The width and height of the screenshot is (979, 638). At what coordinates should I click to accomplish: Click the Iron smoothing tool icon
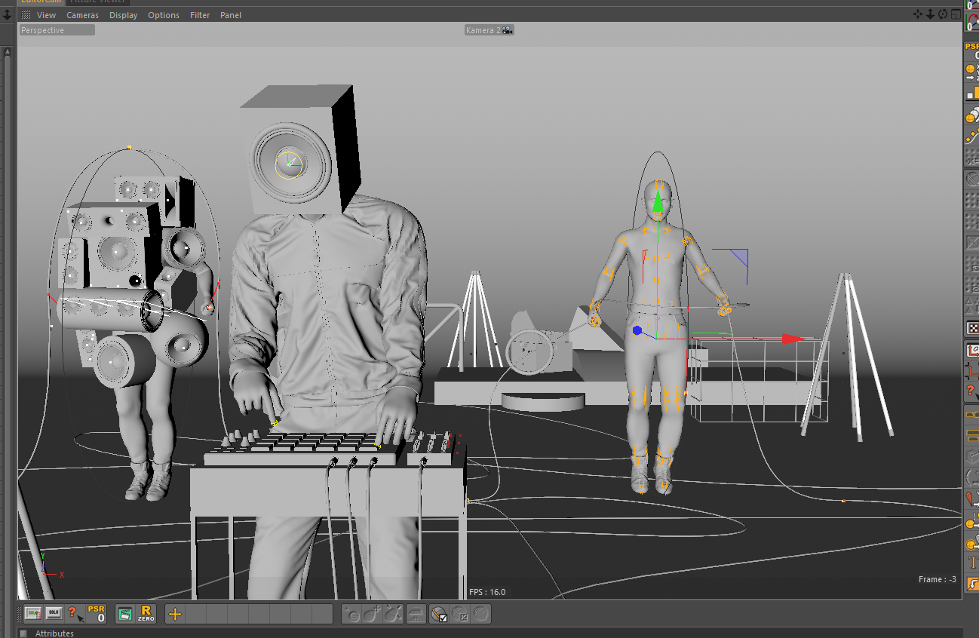click(416, 615)
